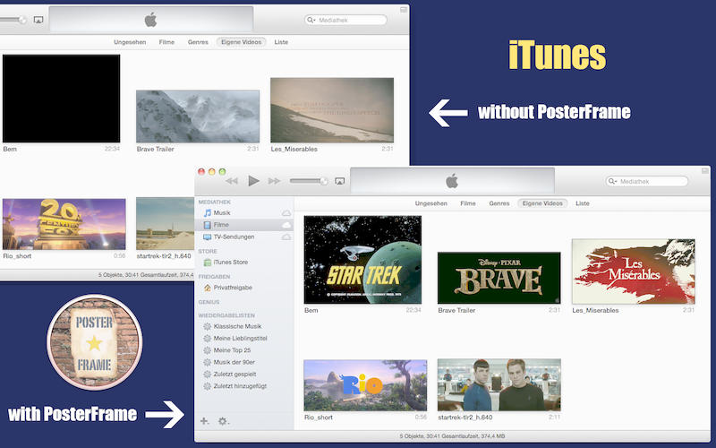Select TV-Sendungen in the sidebar
This screenshot has height=448, width=716.
[234, 237]
